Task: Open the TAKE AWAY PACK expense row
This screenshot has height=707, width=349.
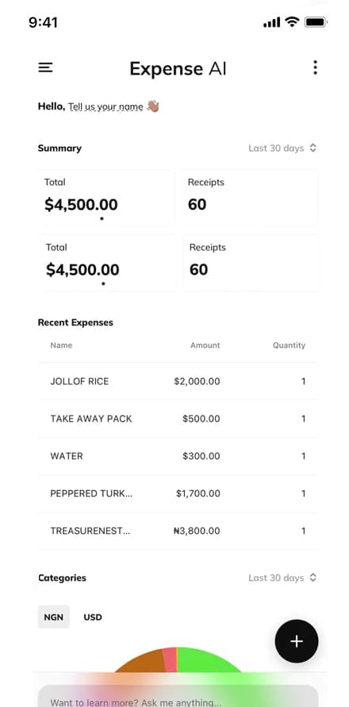Action: pos(178,419)
